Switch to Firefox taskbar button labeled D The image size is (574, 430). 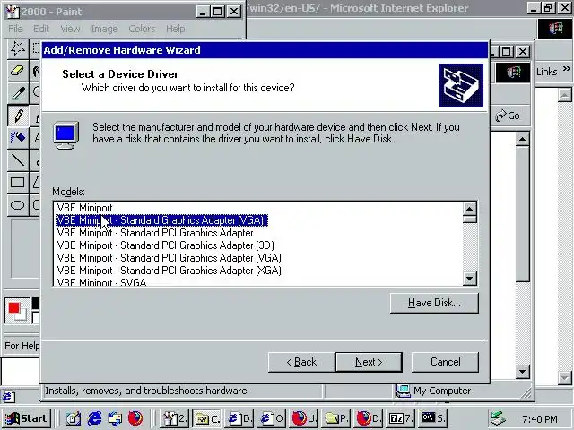[x=369, y=418]
